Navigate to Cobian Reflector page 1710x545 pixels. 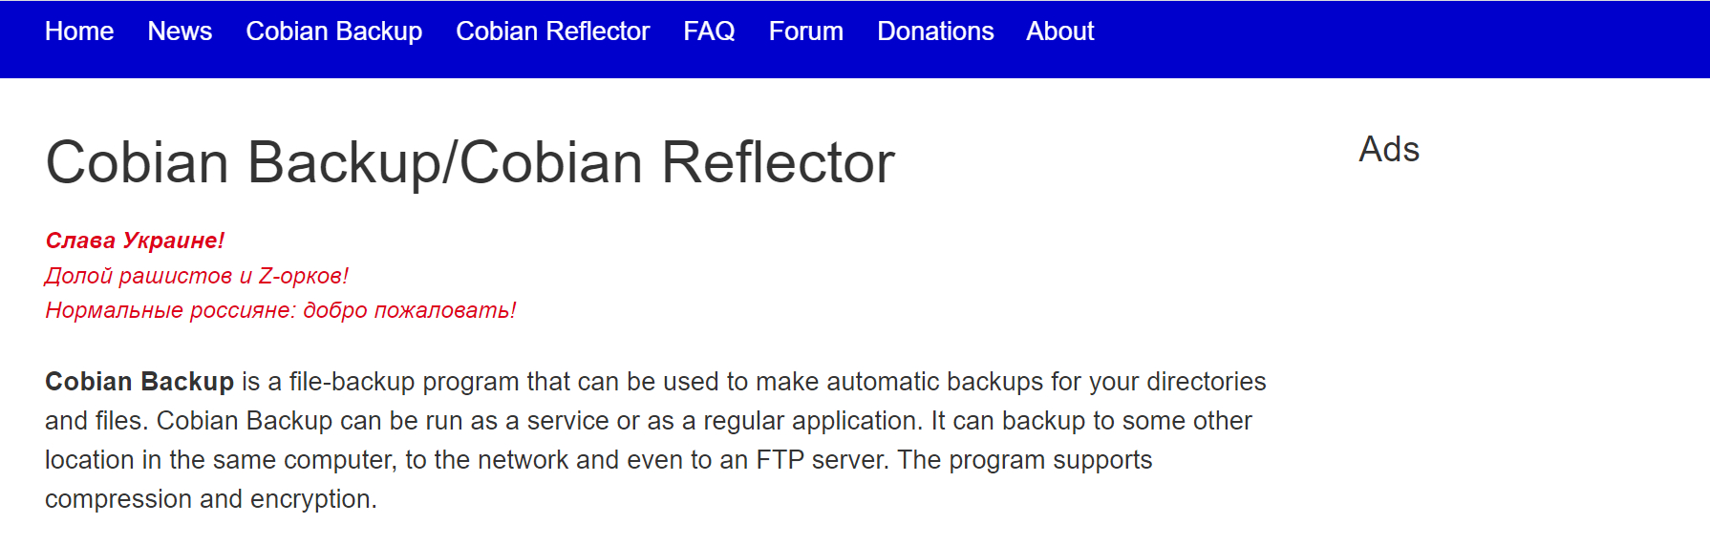[552, 31]
